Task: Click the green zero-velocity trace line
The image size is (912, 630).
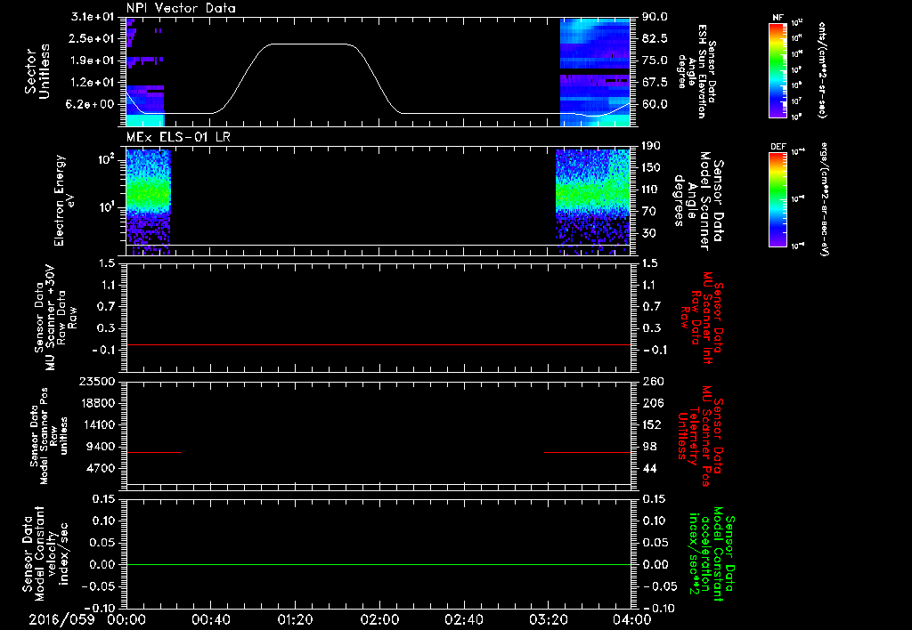Action: (379, 564)
